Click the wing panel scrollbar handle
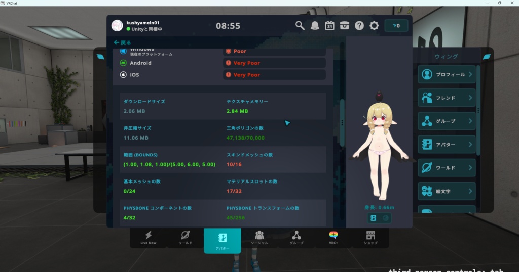This screenshot has width=519, height=272. click(478, 111)
